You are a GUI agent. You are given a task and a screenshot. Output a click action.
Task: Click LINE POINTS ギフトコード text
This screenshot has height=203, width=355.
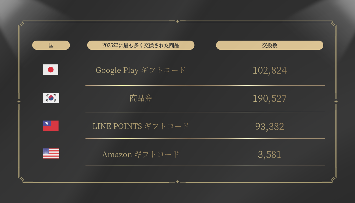click(x=141, y=126)
